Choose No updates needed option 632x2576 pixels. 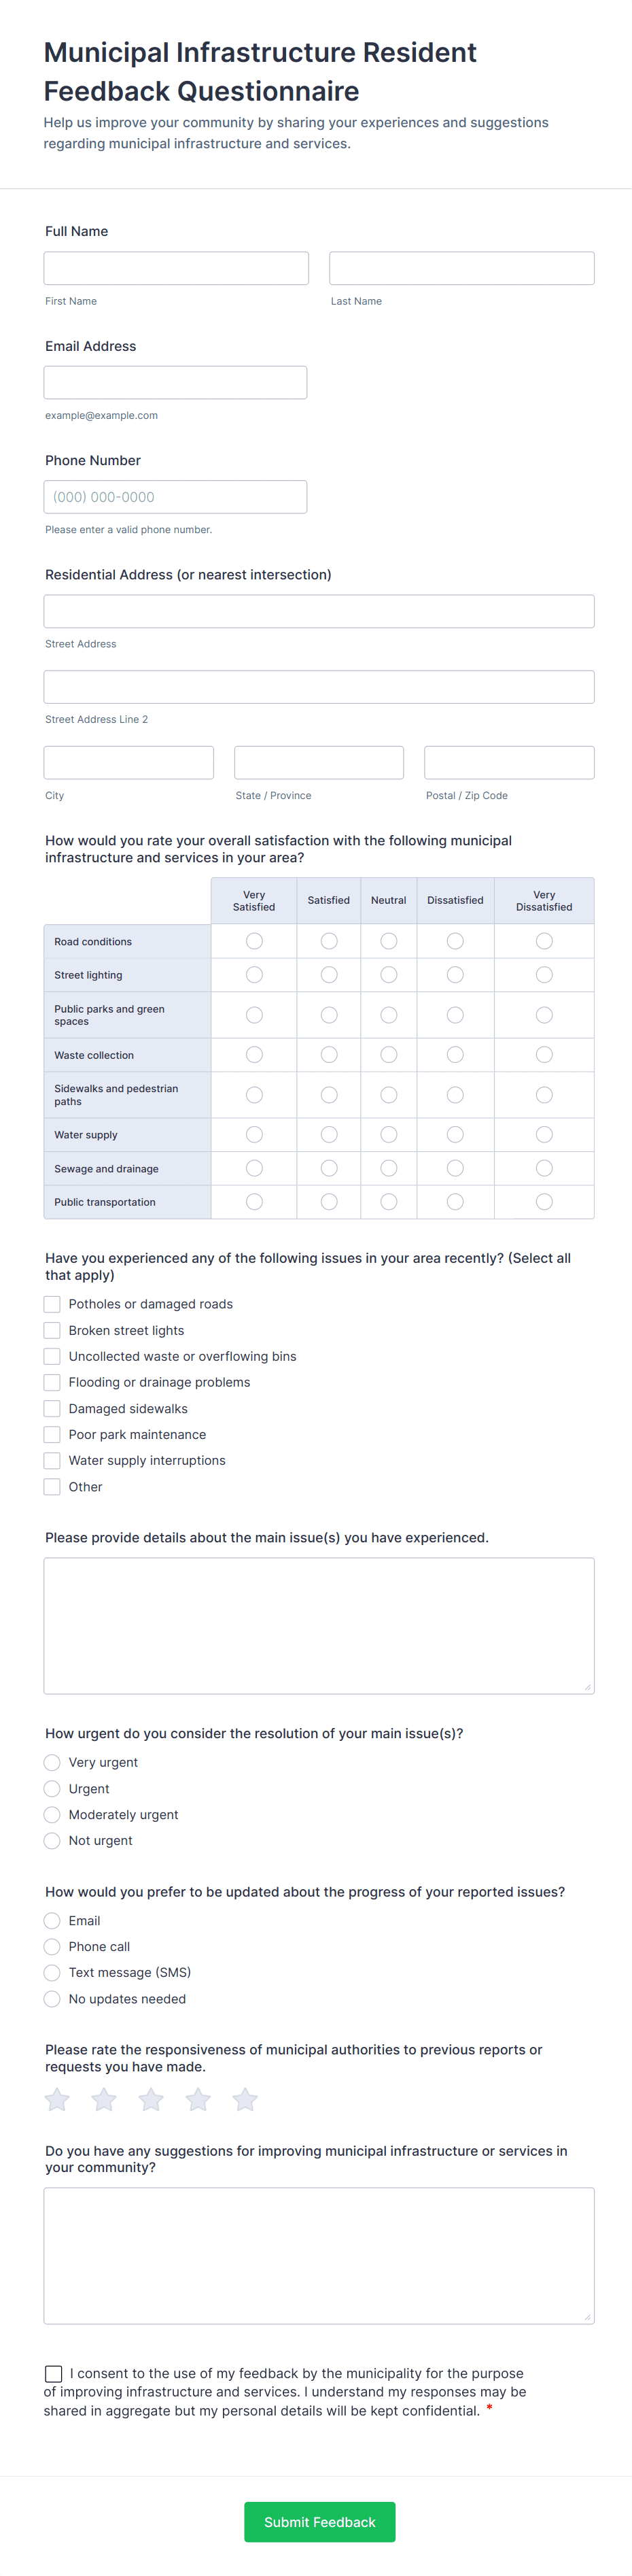click(x=52, y=1998)
